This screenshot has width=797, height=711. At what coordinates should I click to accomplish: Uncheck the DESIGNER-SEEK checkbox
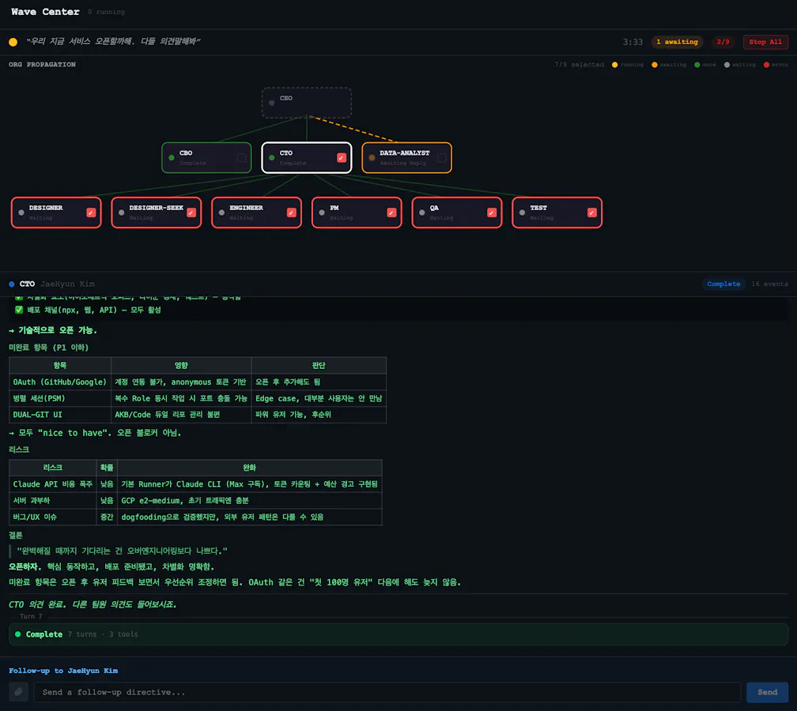click(x=191, y=213)
